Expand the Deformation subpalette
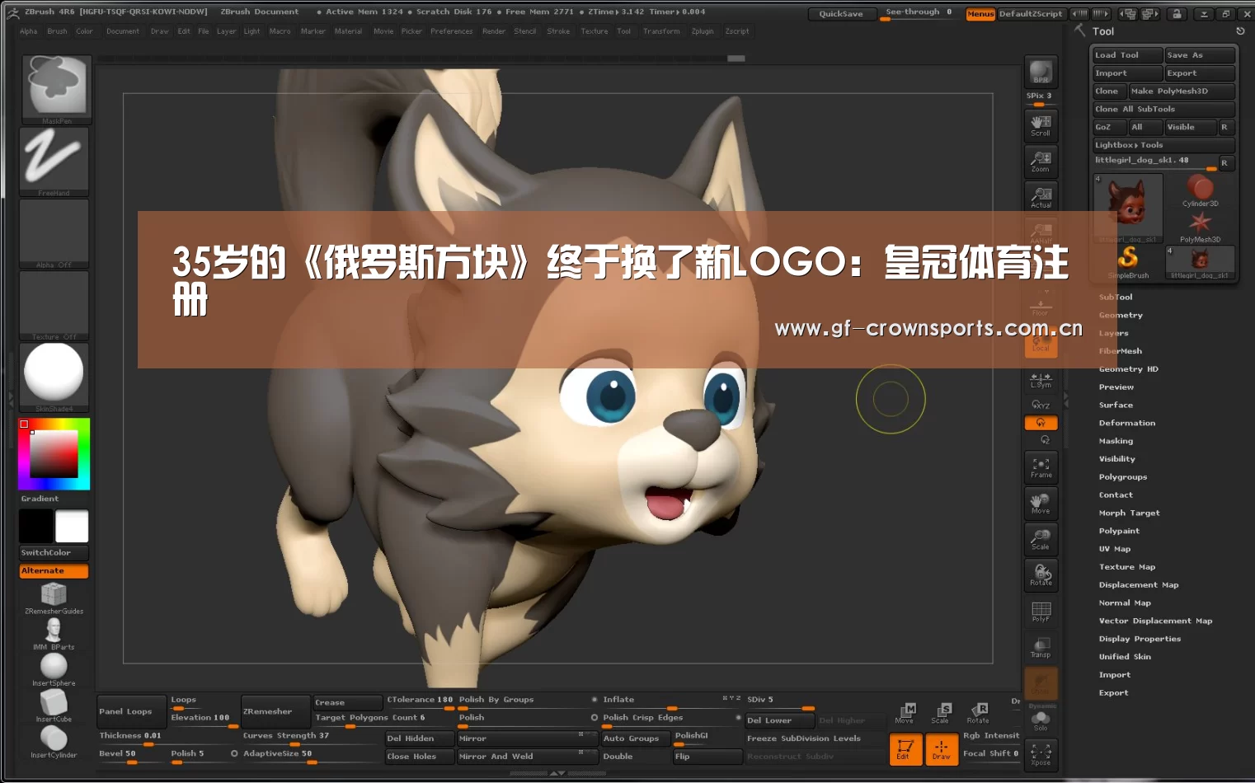This screenshot has height=783, width=1255. tap(1127, 424)
